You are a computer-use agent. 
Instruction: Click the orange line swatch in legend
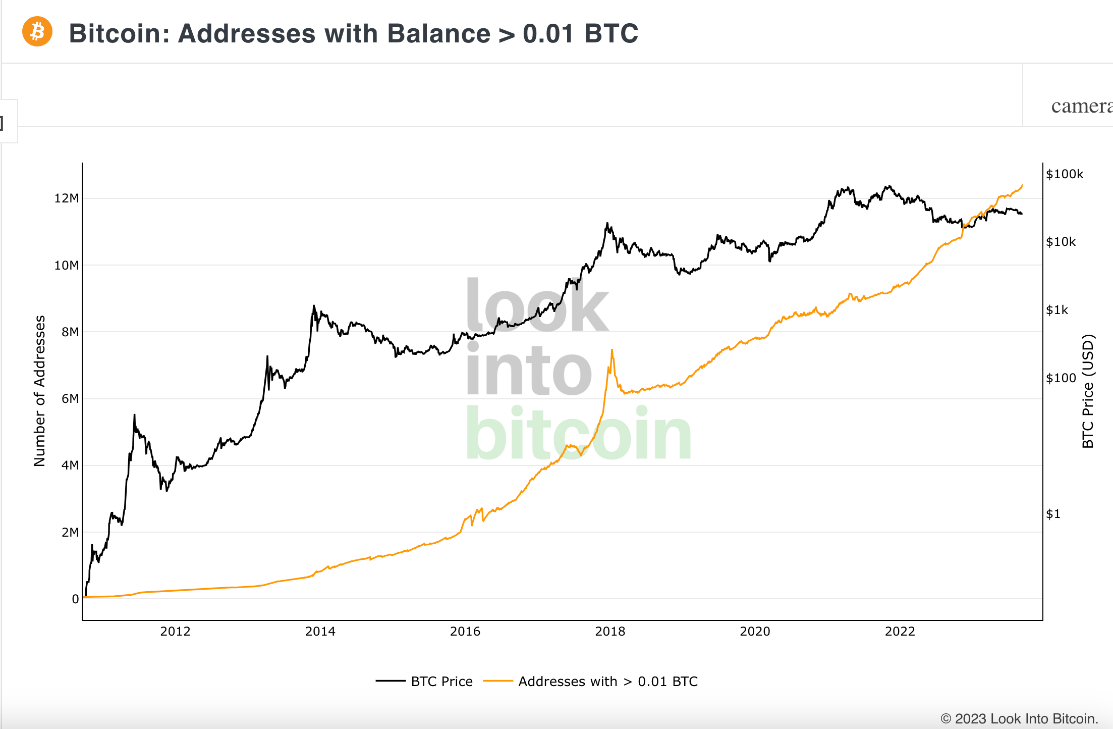click(x=498, y=681)
